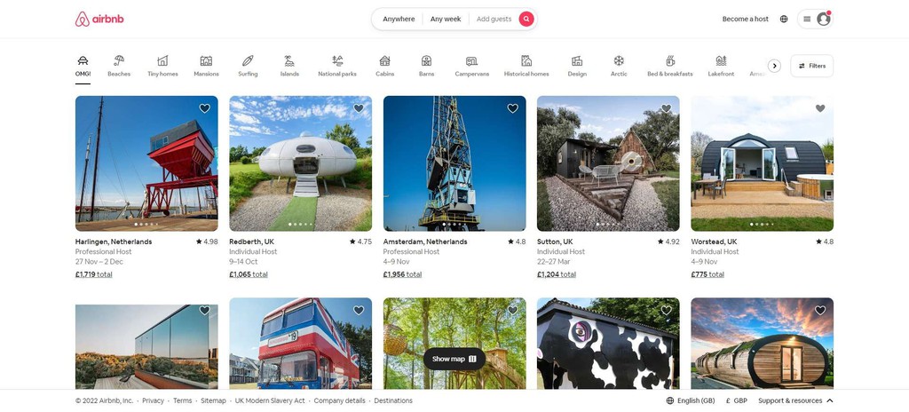Click the Harlingen, Netherlands listing title
This screenshot has height=412, width=909.
pyautogui.click(x=114, y=242)
